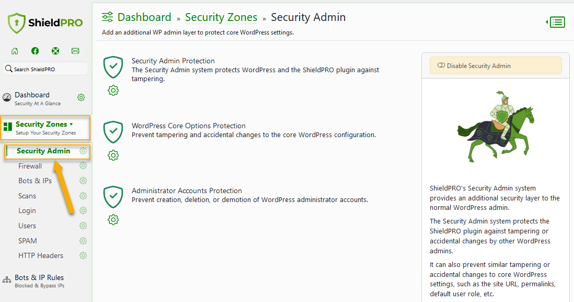Click the Security Admin Protection shield checkmark
The image size is (574, 302).
click(113, 67)
